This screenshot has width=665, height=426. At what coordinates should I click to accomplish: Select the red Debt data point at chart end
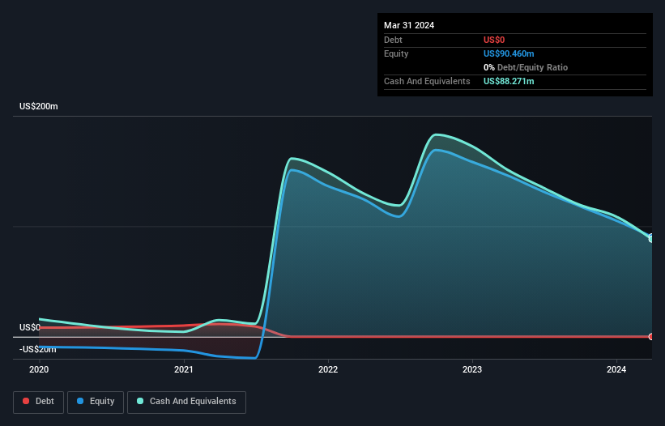[651, 337]
